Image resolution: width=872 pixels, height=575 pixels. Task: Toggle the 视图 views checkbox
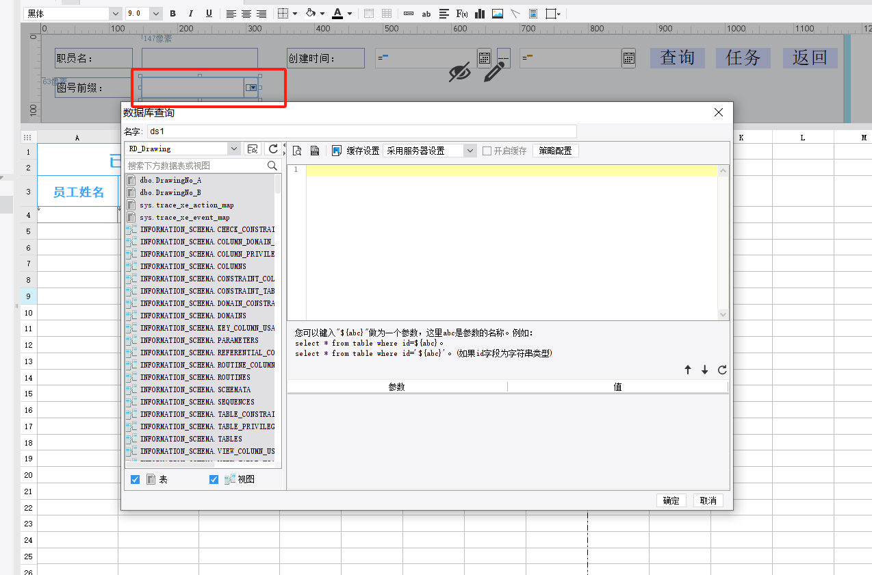click(214, 480)
